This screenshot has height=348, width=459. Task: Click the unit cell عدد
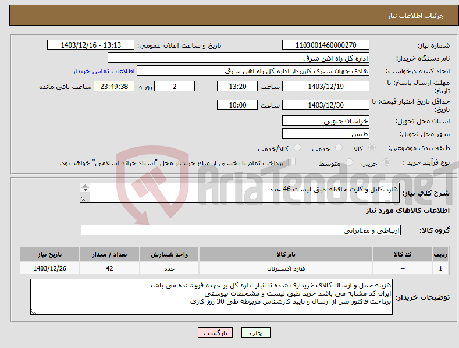point(169,268)
